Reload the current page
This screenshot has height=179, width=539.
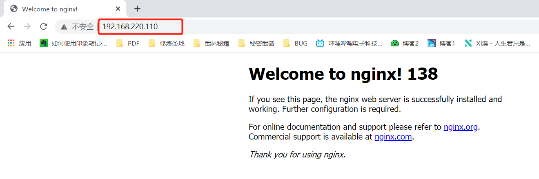click(43, 26)
